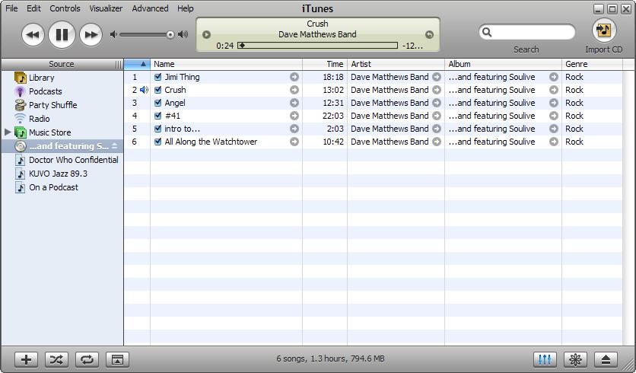
Task: Open the Visualizer menu
Action: coord(106,8)
